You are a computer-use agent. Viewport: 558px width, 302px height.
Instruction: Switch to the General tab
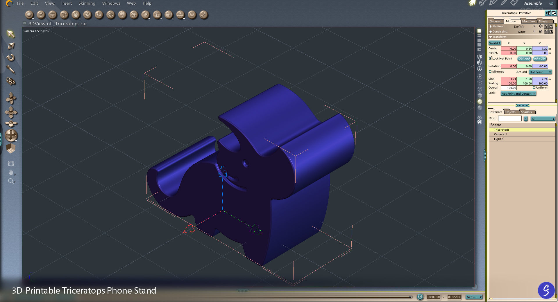[495, 21]
